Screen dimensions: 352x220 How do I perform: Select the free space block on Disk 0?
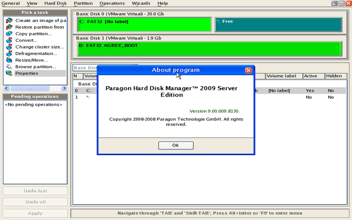point(278,25)
